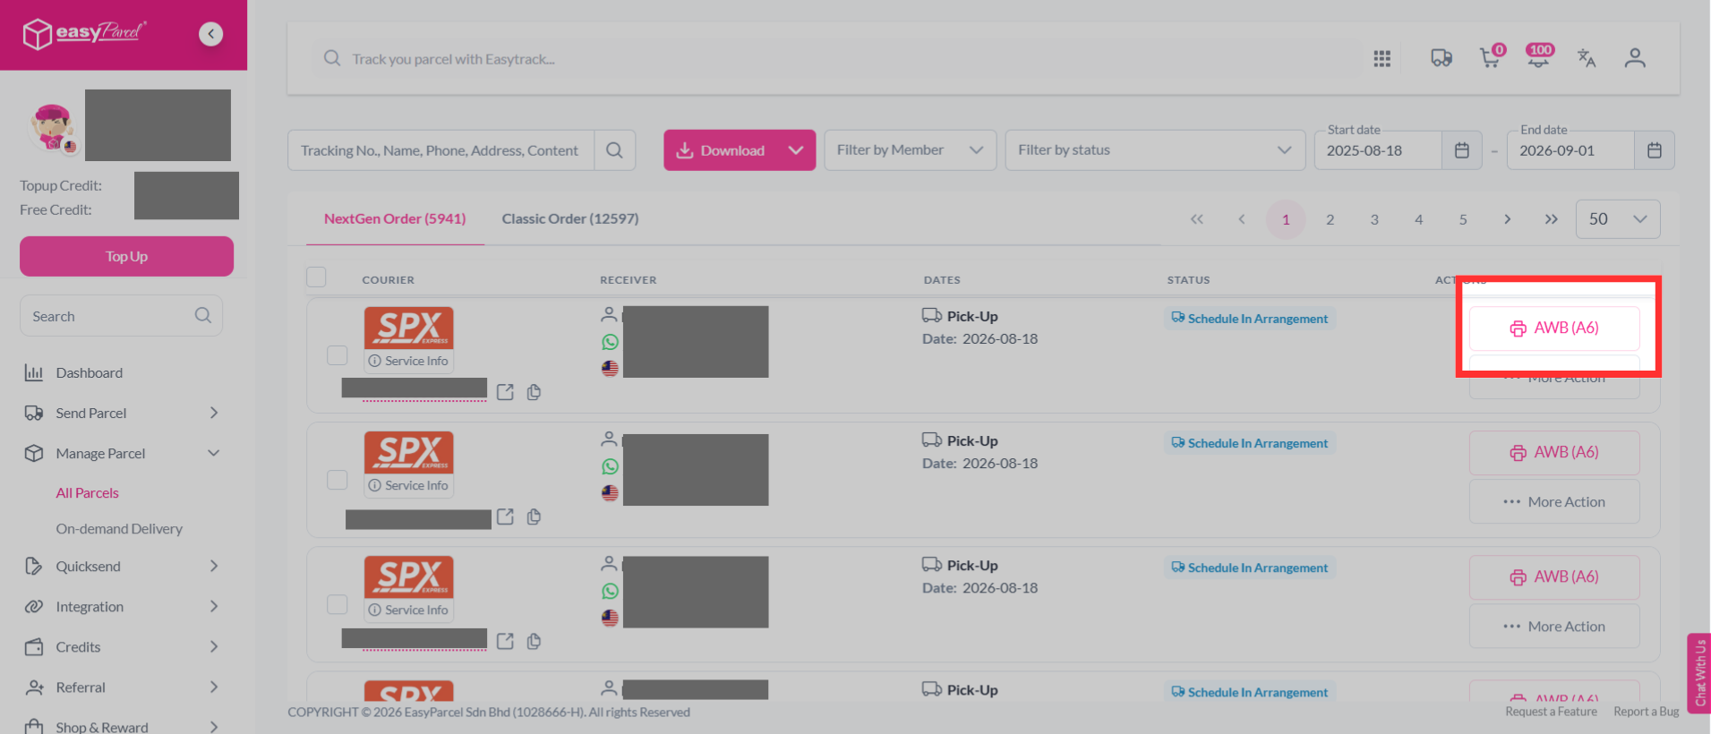Go to page 3 of the orders

(x=1374, y=219)
